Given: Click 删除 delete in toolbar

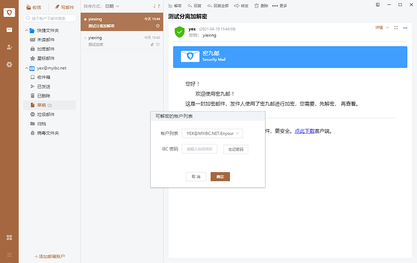Looking at the screenshot, I should click(261, 6).
